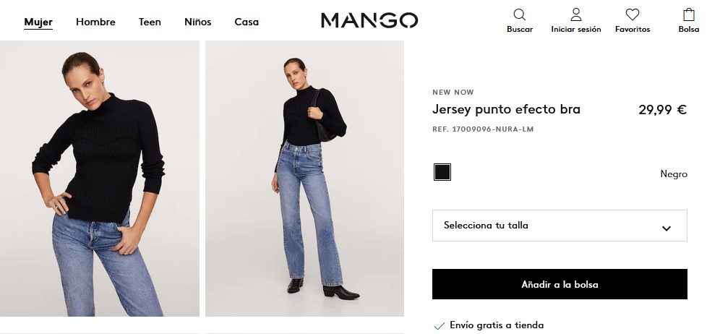Open the Casa section

click(247, 22)
